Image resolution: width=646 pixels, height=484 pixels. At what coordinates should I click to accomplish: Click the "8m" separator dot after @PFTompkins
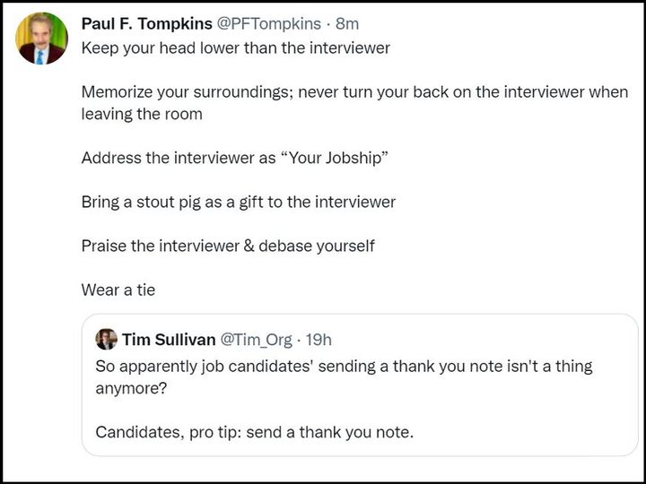click(x=327, y=22)
